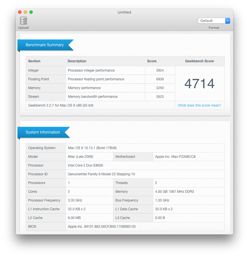Select the Stream score value 2623
Viewport: 249px width, 257px height.
tap(160, 97)
